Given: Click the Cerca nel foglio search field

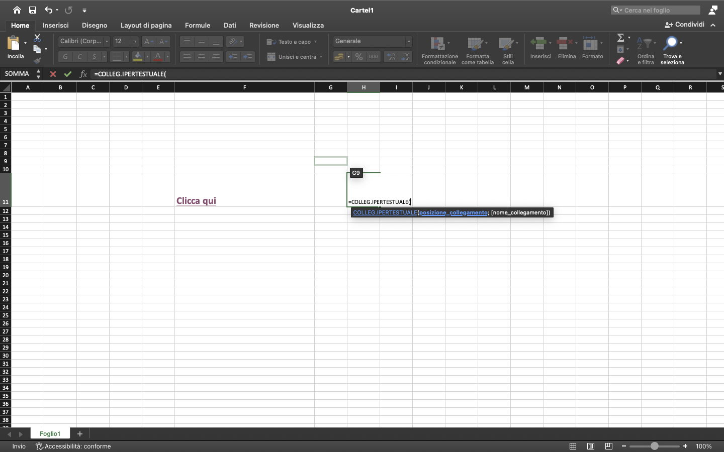Looking at the screenshot, I should pos(659,10).
